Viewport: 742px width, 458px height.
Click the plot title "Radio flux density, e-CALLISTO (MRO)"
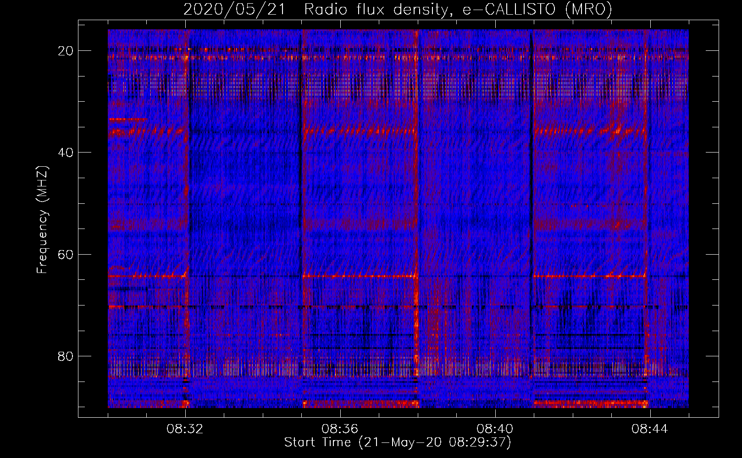(458, 9)
